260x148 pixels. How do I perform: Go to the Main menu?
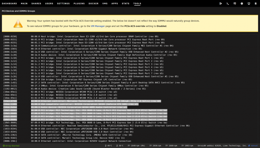pos(24,3)
